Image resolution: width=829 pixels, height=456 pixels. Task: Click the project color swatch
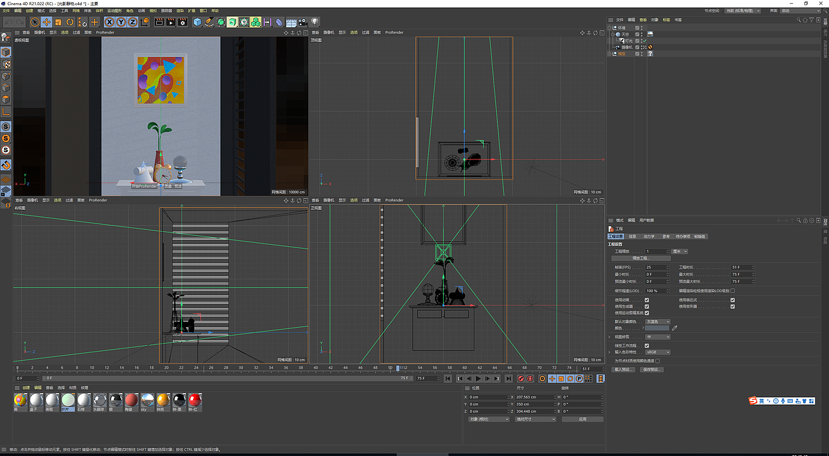point(658,328)
